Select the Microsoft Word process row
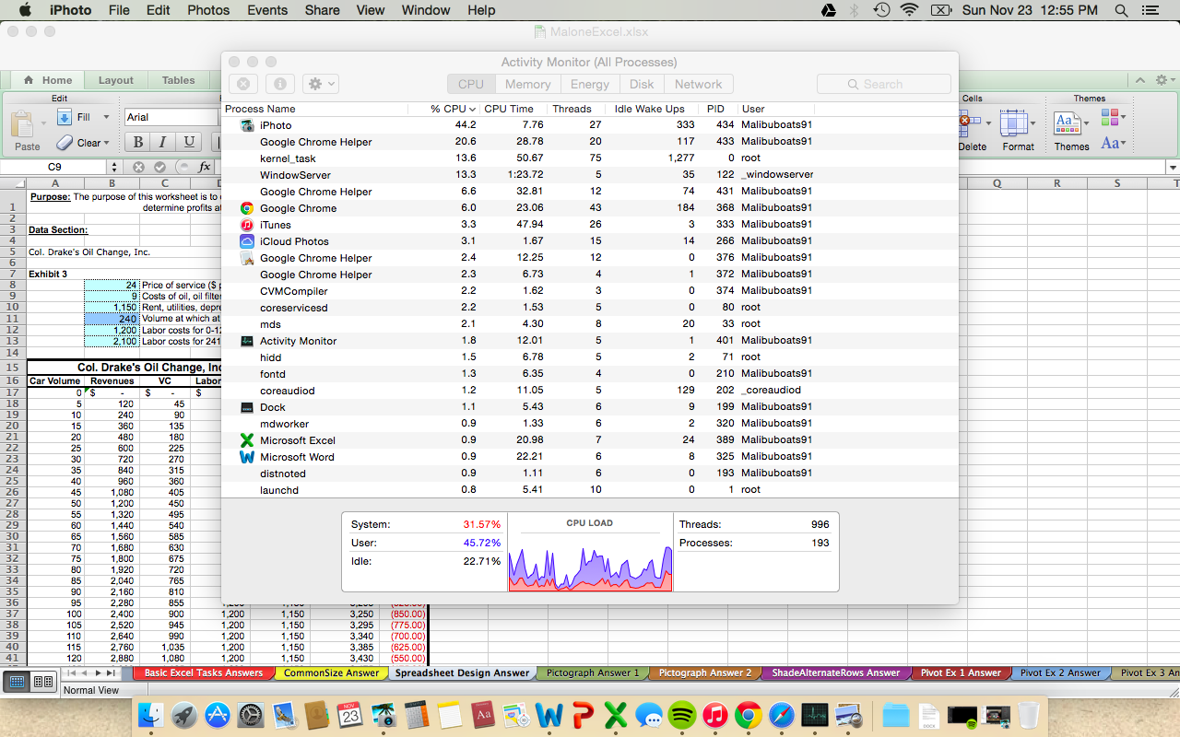The image size is (1180, 737). pyautogui.click(x=590, y=457)
